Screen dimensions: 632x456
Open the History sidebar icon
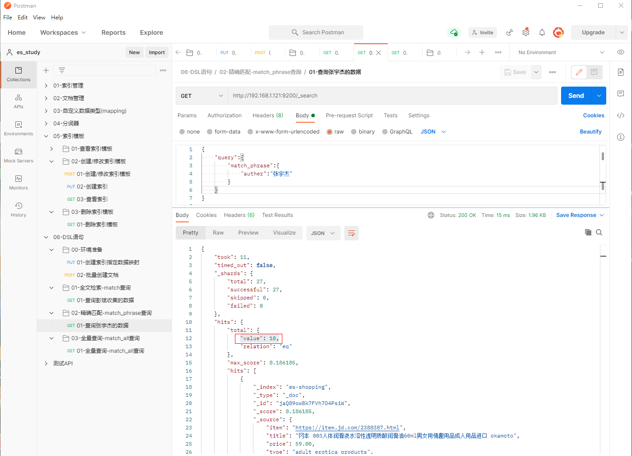click(x=19, y=209)
